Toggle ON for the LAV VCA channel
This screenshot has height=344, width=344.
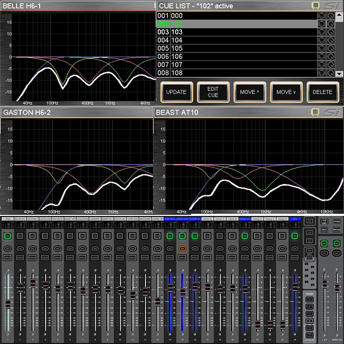tap(170, 236)
